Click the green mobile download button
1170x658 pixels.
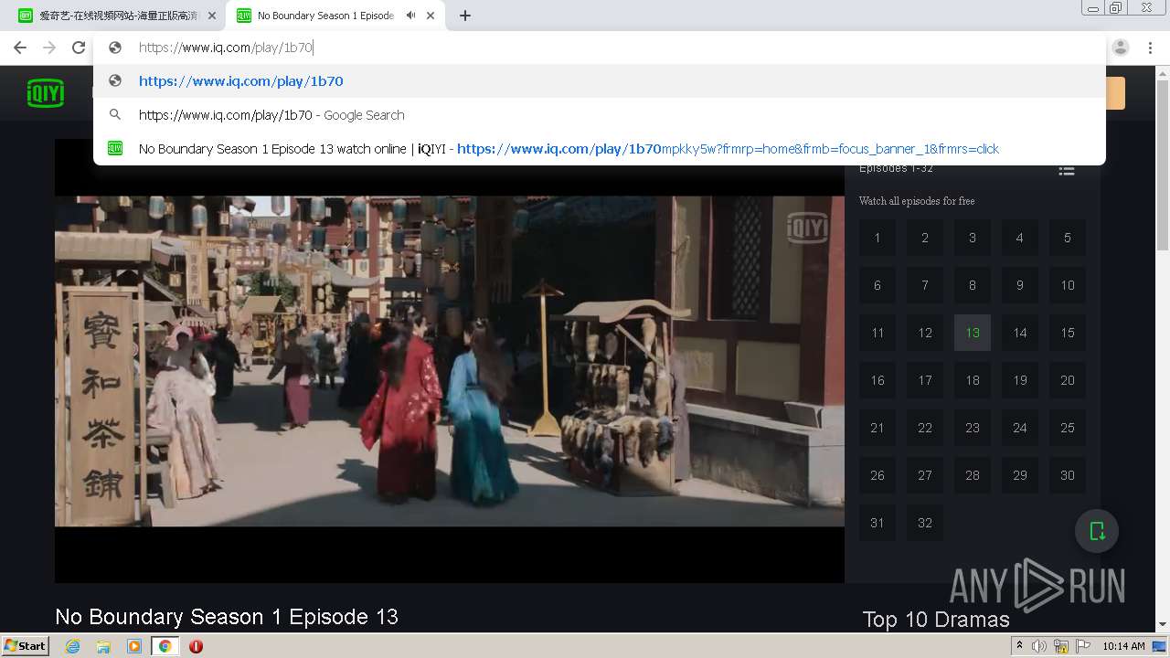(x=1097, y=531)
